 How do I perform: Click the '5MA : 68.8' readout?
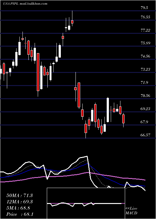click(x=18, y=208)
